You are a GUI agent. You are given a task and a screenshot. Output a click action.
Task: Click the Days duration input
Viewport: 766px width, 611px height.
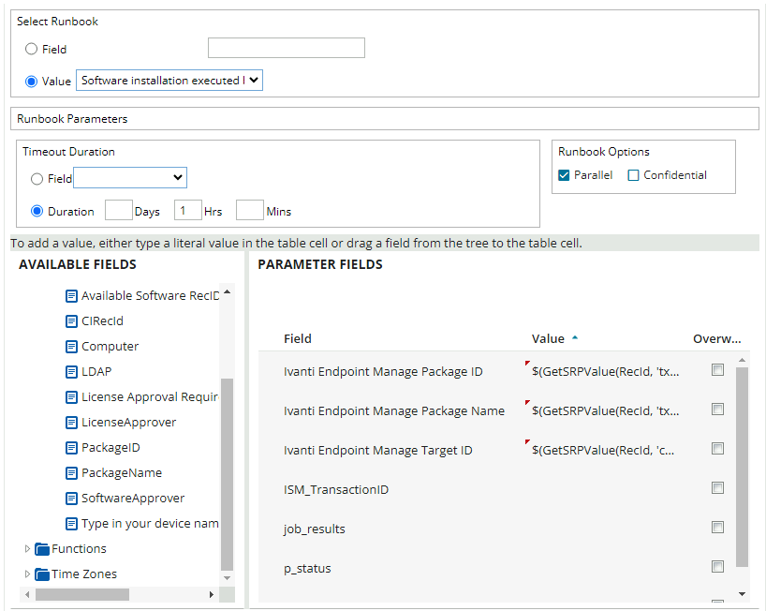(119, 210)
